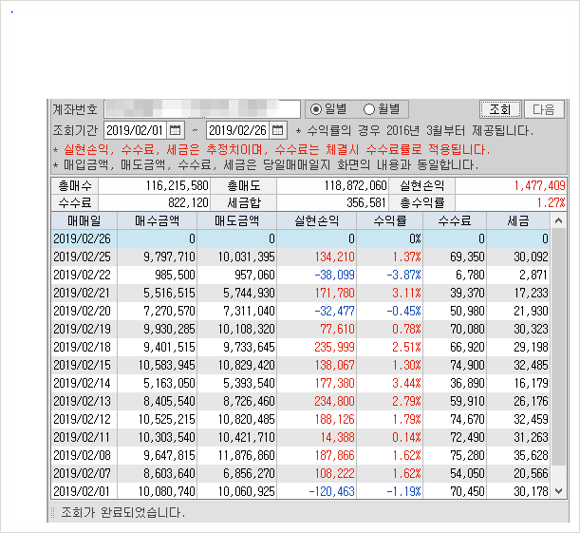Click the realized profit 235,999 cell
The width and height of the screenshot is (580, 533).
(317, 347)
